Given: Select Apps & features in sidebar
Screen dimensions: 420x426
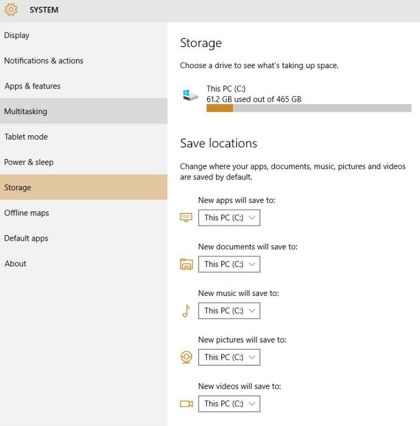Looking at the screenshot, I should (x=32, y=86).
